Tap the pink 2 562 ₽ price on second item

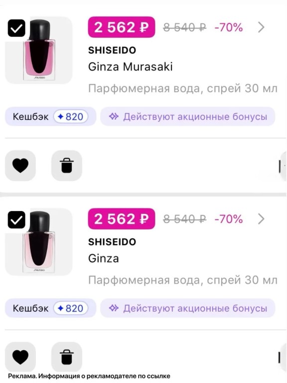tap(122, 219)
